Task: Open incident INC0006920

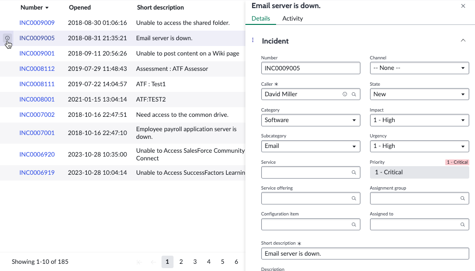Action: 37,154
